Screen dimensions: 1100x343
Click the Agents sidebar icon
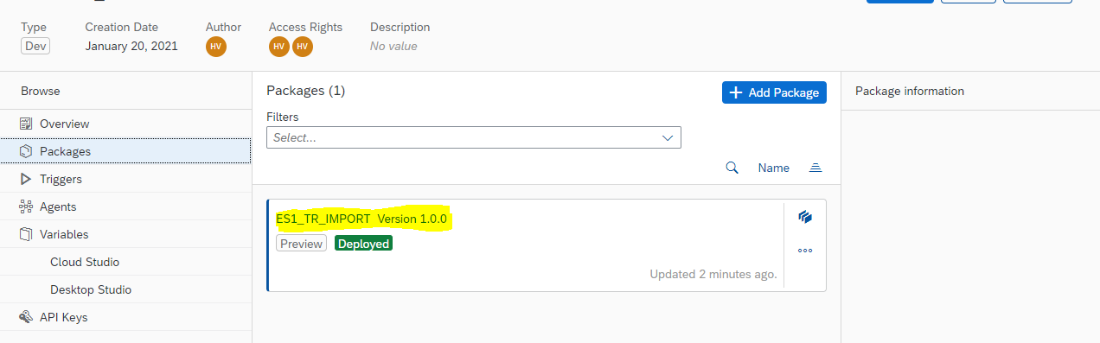pos(26,206)
